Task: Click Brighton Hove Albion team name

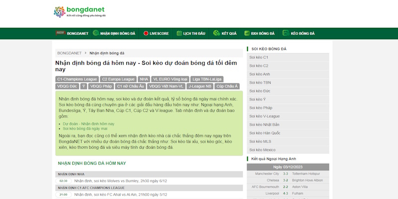Action: tap(307, 180)
